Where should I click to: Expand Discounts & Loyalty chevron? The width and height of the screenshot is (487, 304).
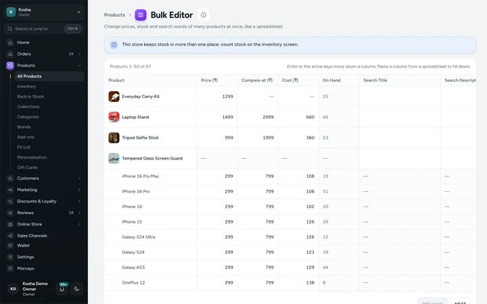coord(79,201)
